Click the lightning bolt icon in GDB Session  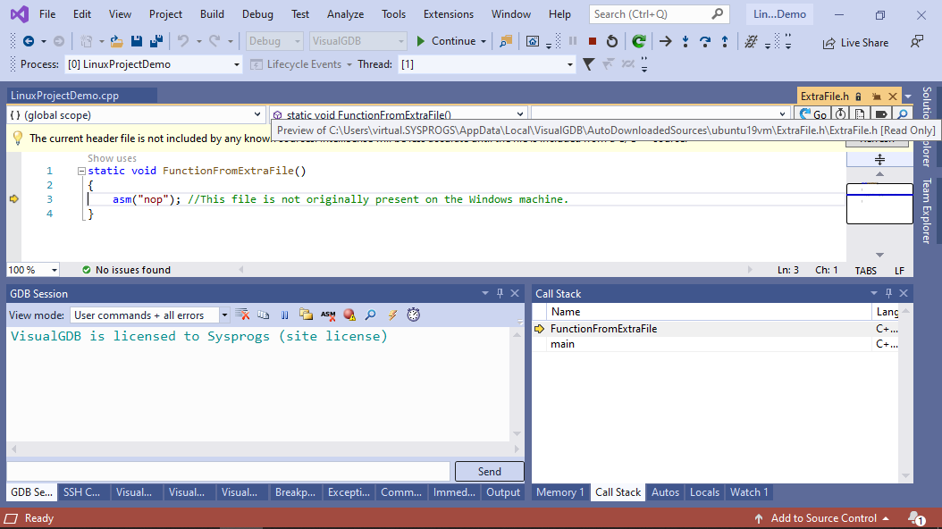392,315
